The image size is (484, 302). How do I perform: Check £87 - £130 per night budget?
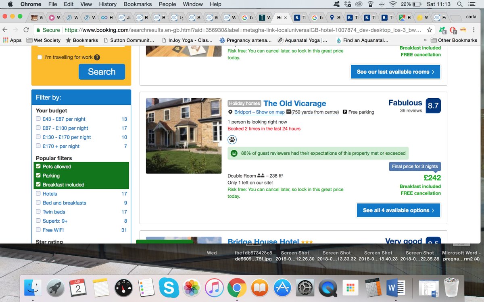(38, 128)
